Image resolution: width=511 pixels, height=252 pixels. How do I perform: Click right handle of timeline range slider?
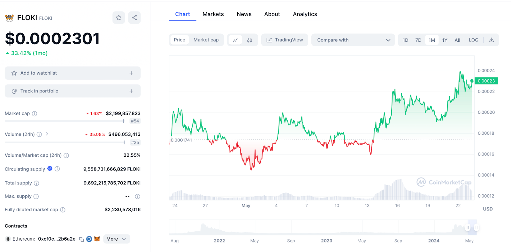[476, 227]
